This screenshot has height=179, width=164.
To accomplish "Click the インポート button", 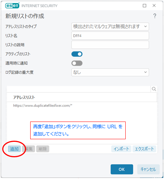I will (x=121, y=149).
